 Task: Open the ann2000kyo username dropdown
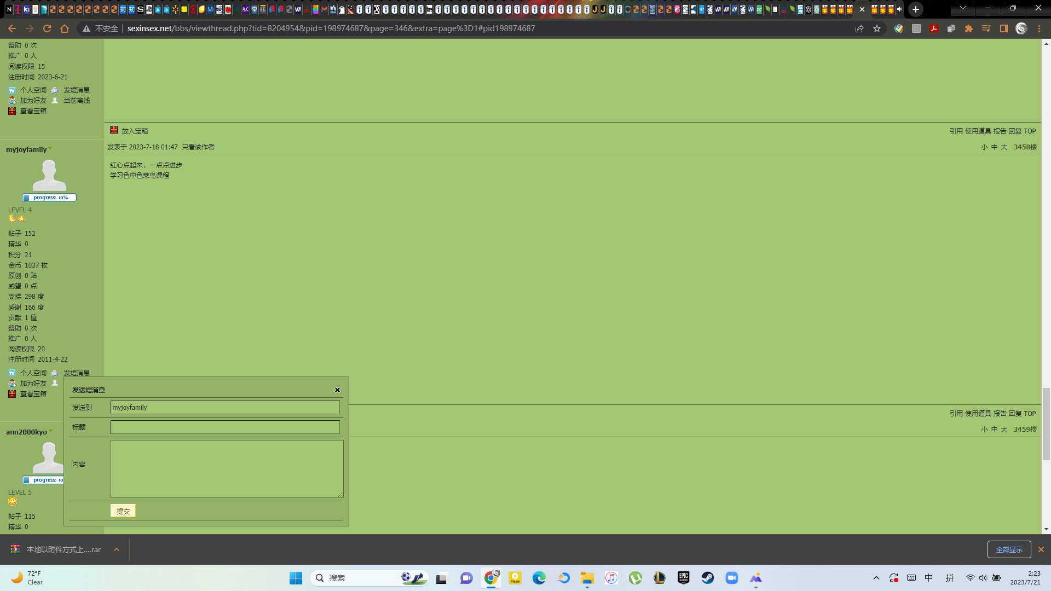[51, 431]
